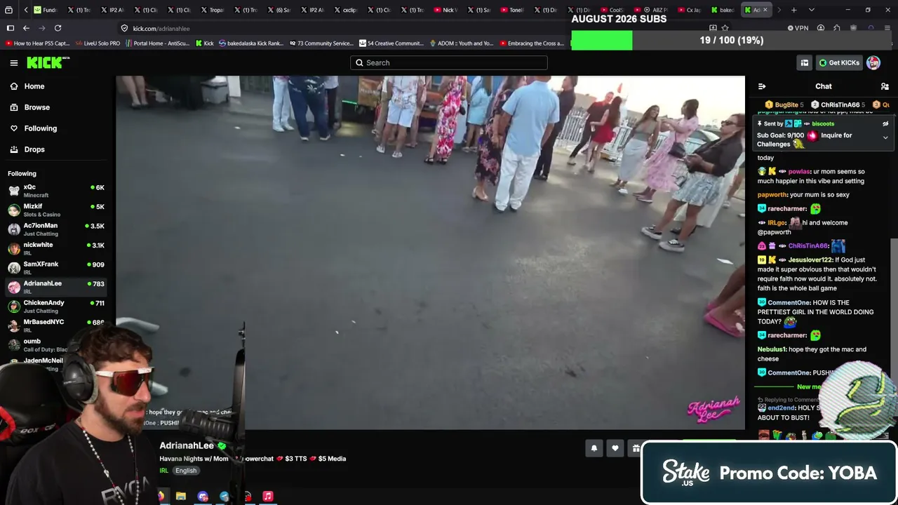Expand the pinned Sub Goal message

[885, 137]
